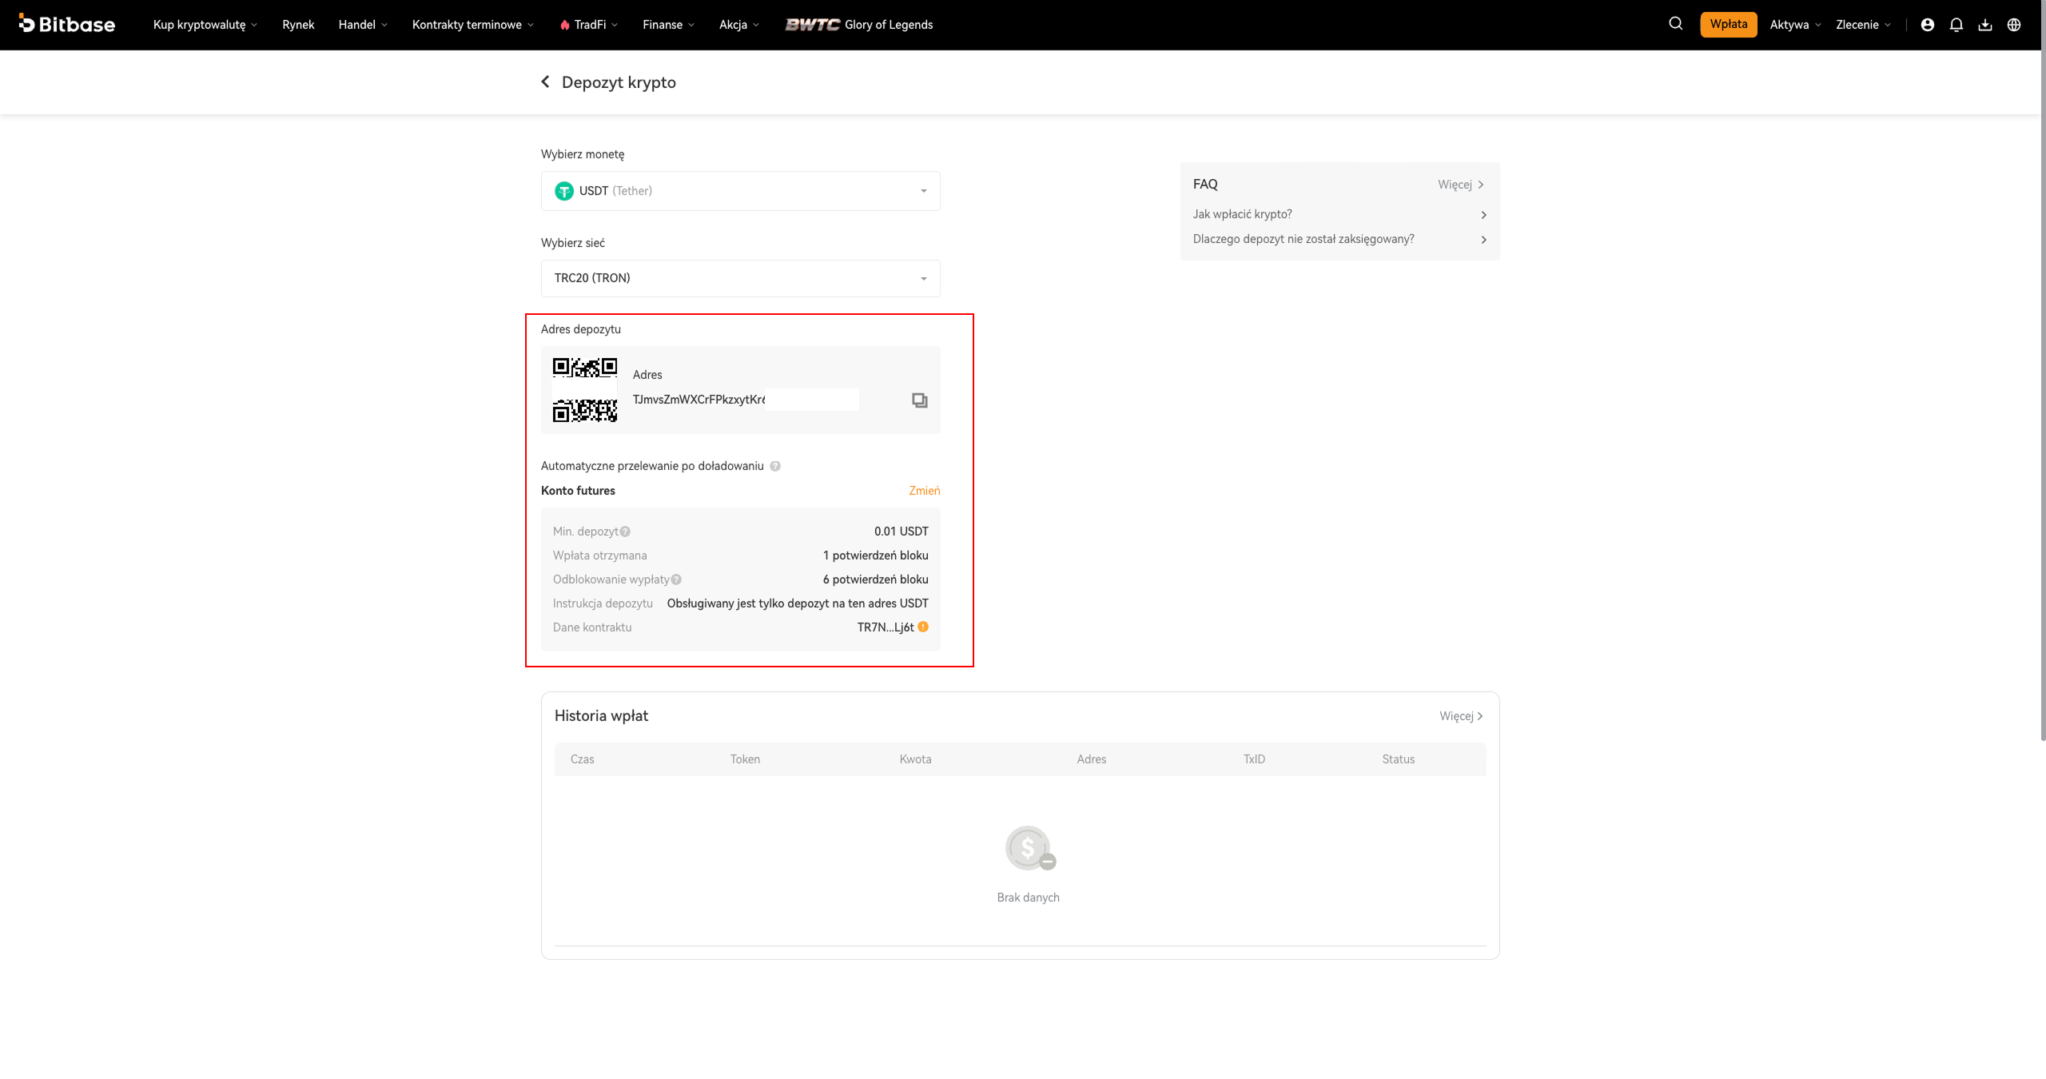The image size is (2046, 1079).
Task: Open the Wybierz sieć TRC20 dropdown
Action: (x=741, y=278)
